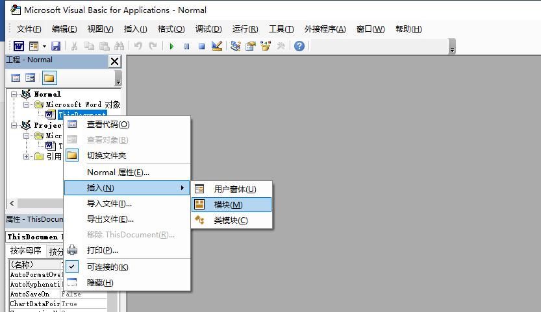Collapse the Project tree node
Screen dimensions: 541x312
[x=14, y=125]
